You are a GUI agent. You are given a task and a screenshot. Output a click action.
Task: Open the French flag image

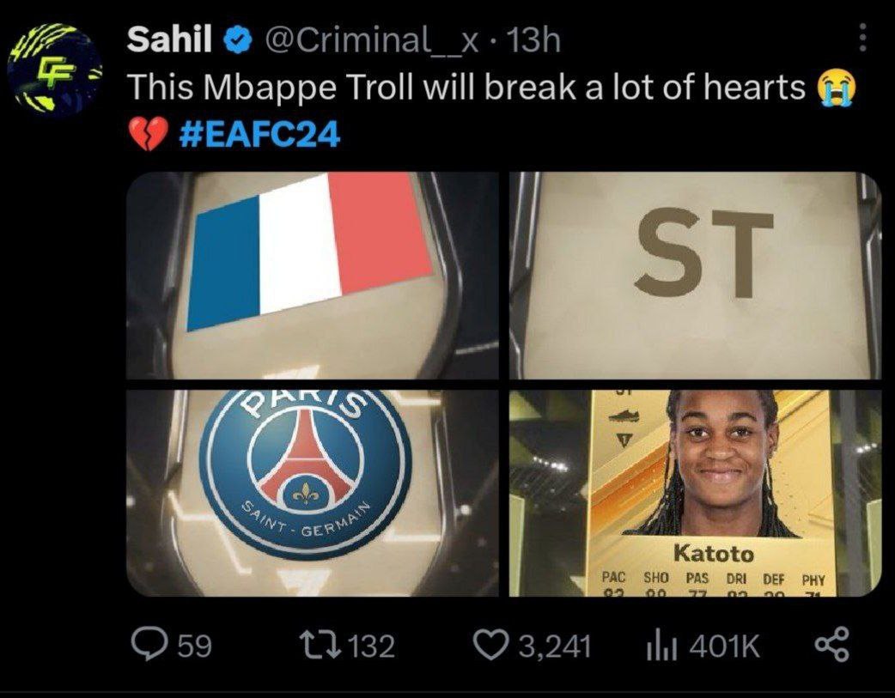point(313,275)
